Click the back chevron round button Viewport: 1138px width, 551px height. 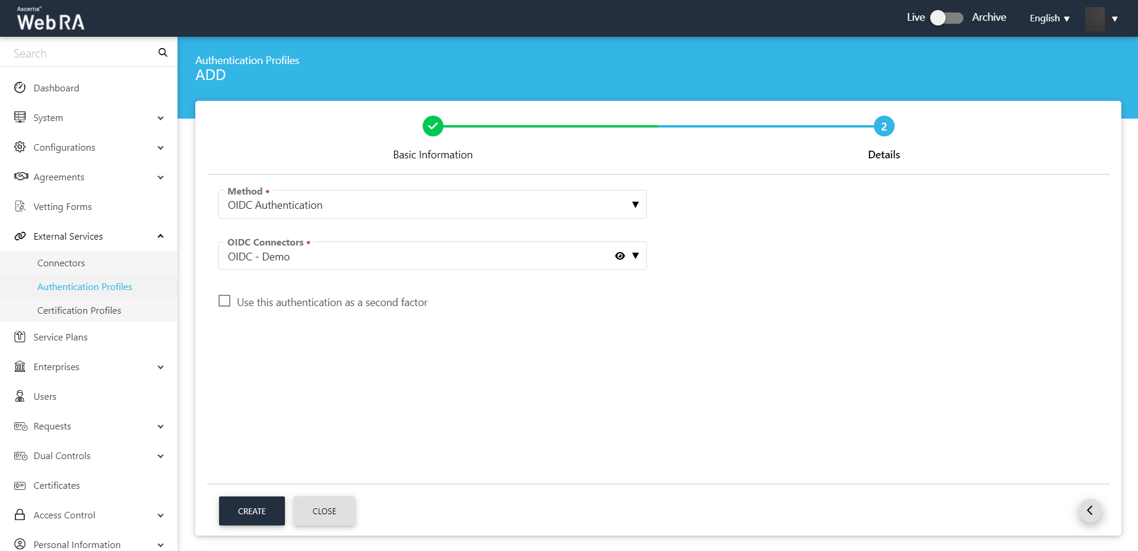[1090, 511]
